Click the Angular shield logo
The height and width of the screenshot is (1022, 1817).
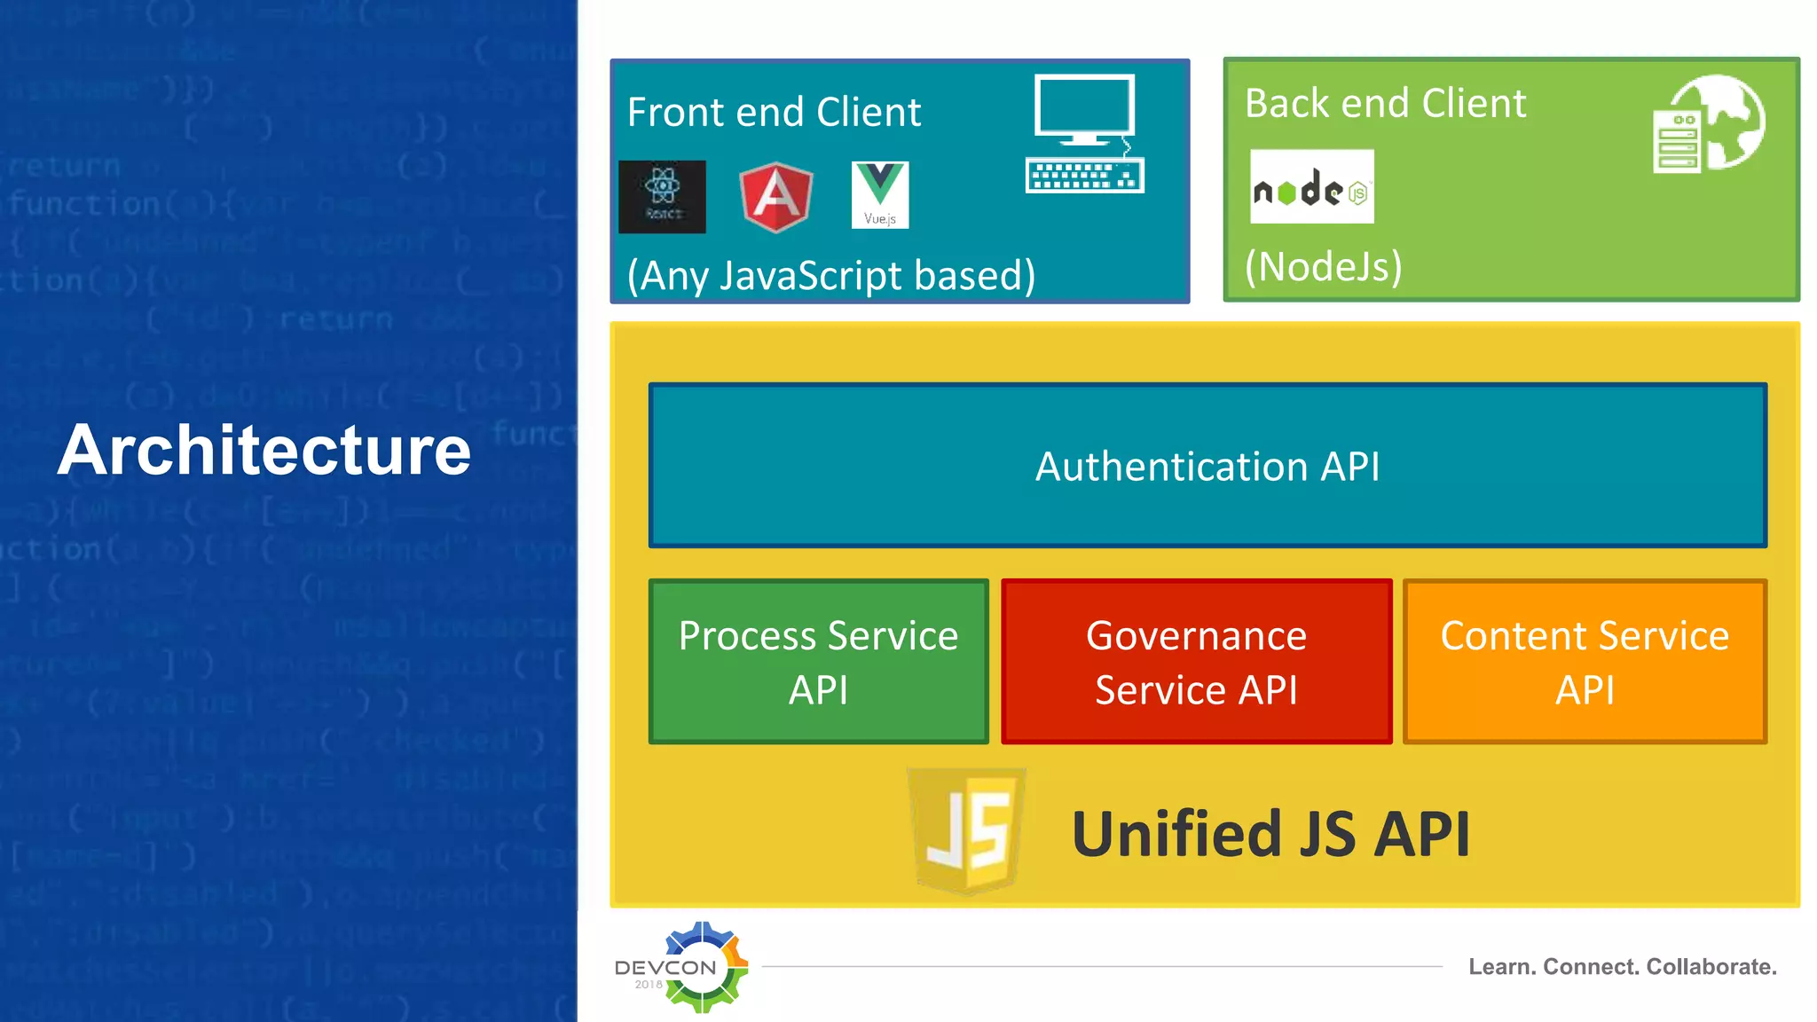tap(776, 197)
